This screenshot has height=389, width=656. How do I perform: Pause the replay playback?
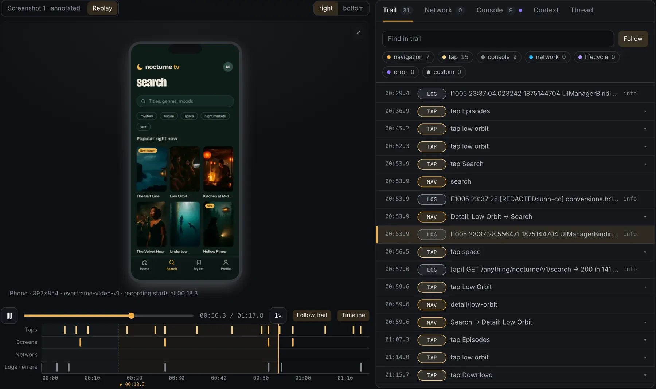pos(9,315)
